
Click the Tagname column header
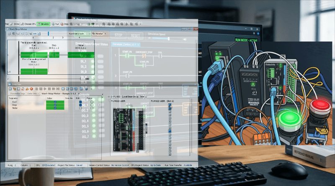13,98
